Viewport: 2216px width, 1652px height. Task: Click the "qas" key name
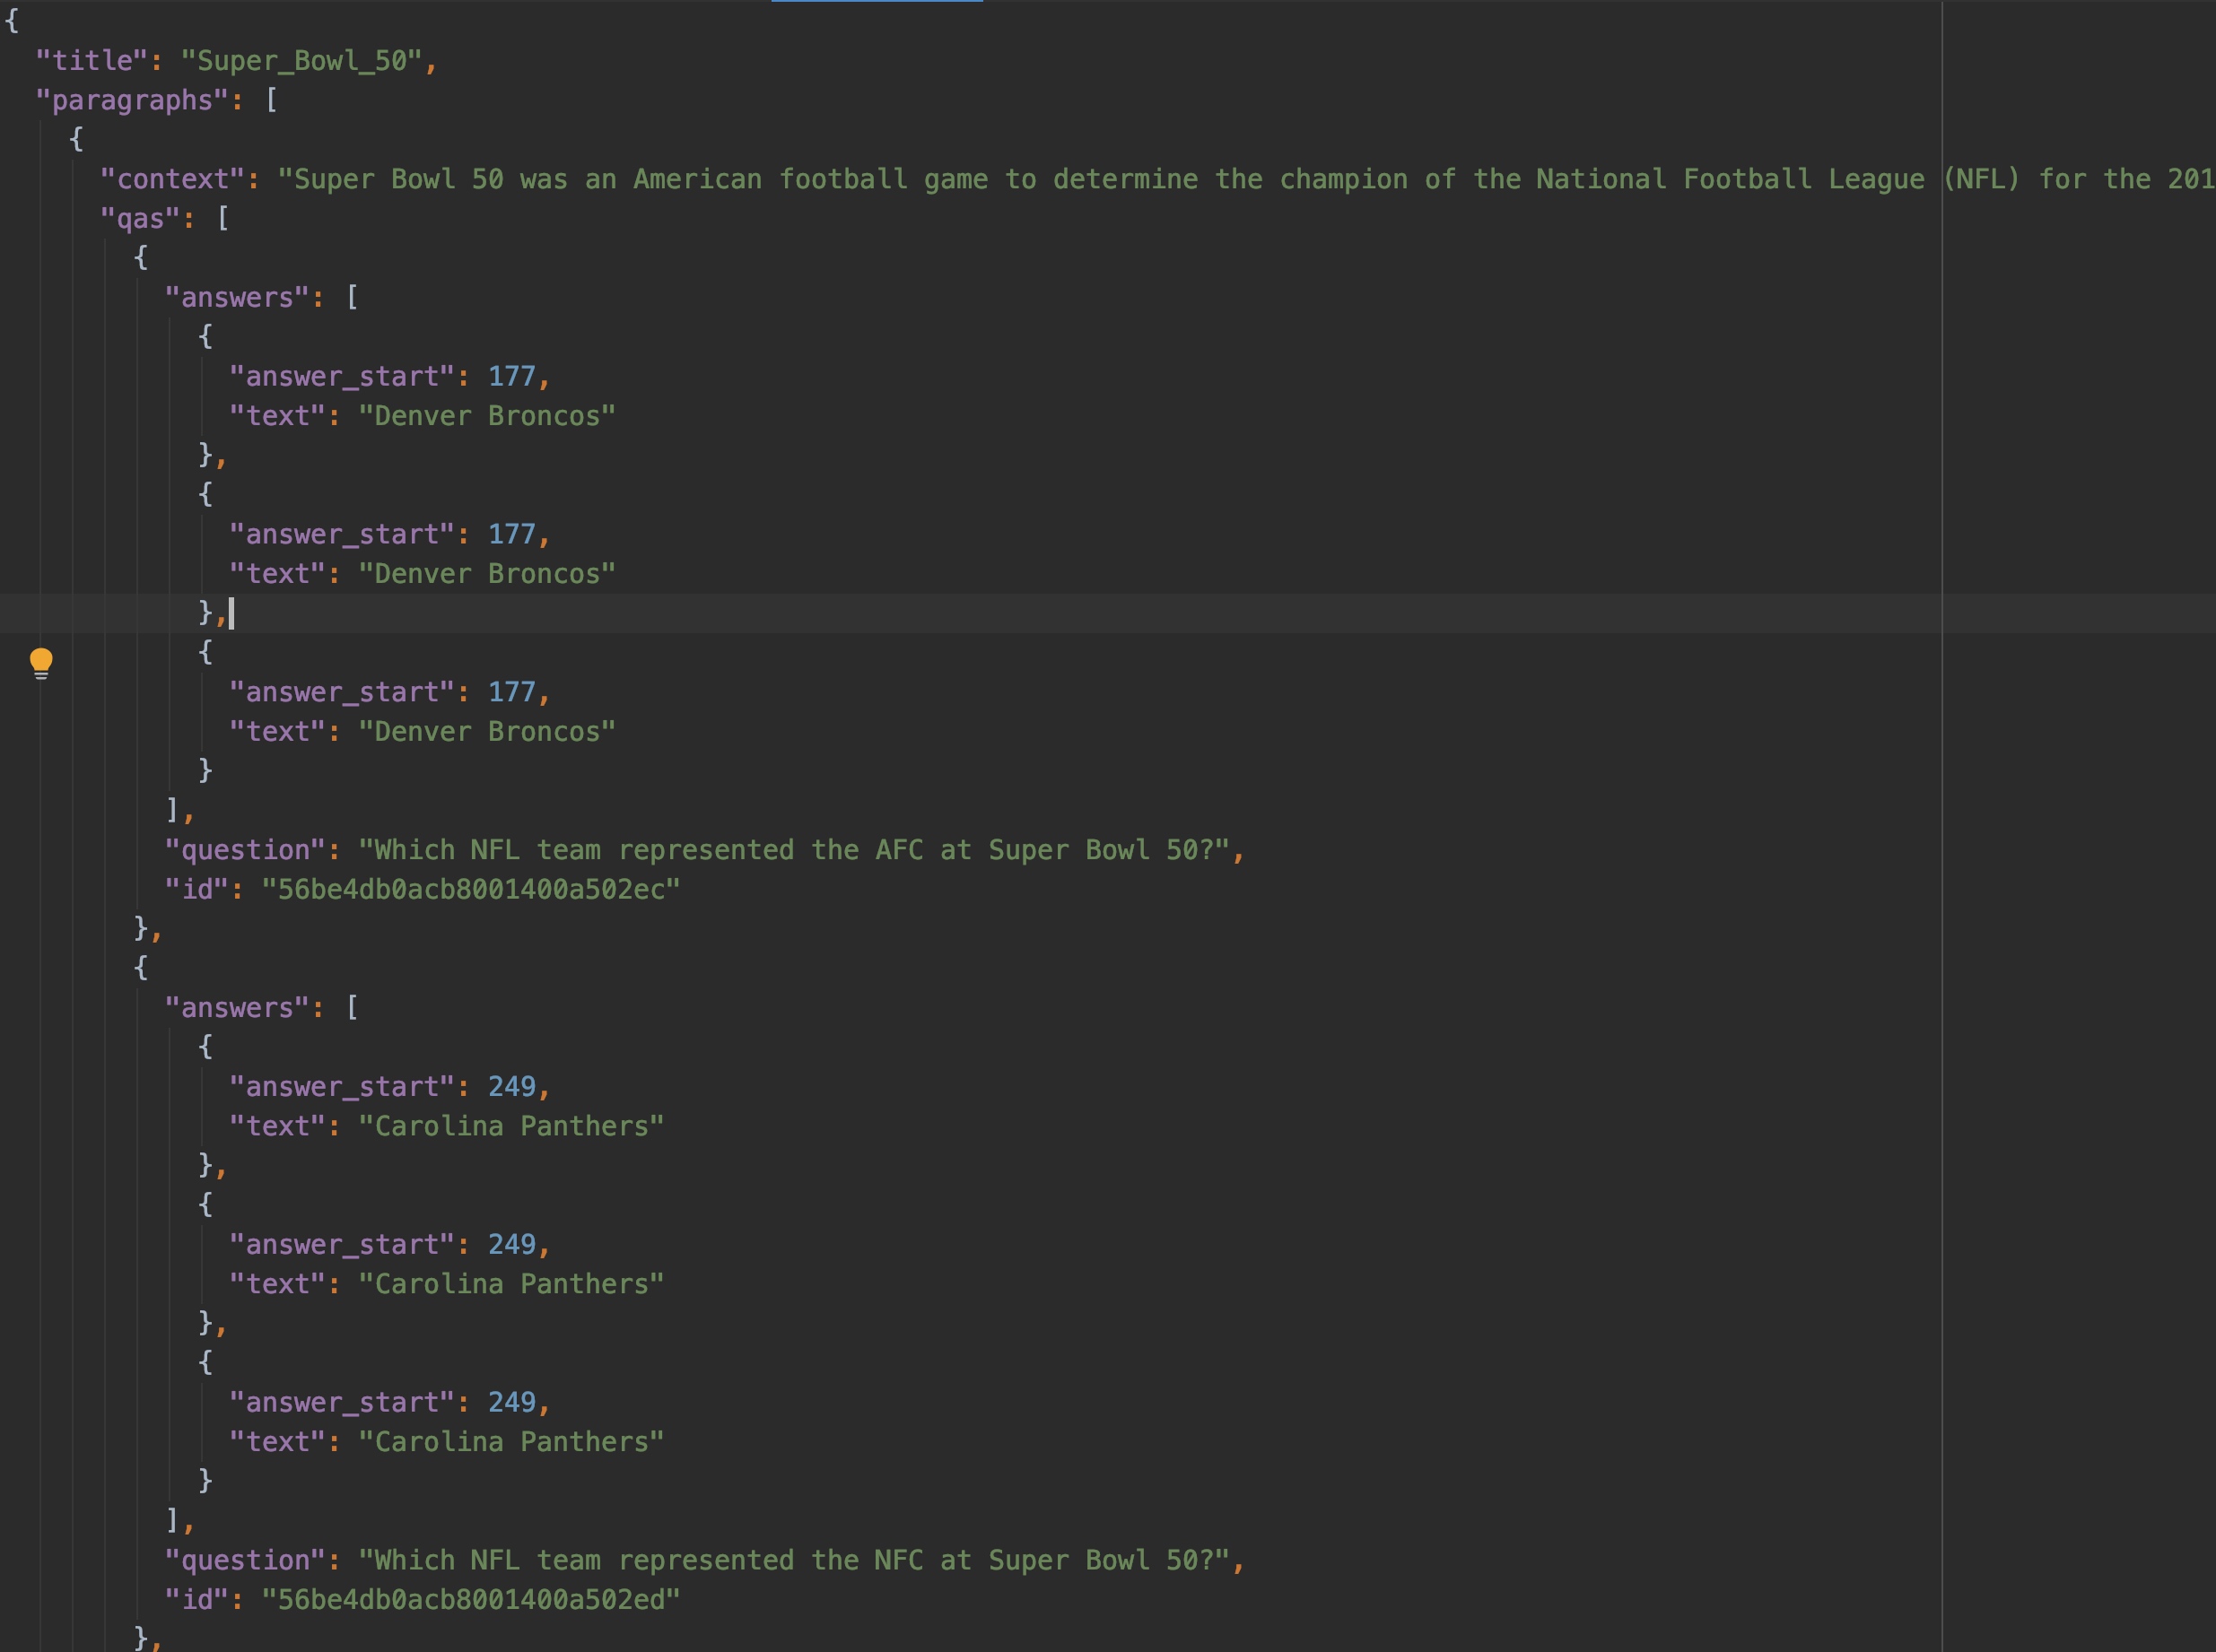[140, 218]
